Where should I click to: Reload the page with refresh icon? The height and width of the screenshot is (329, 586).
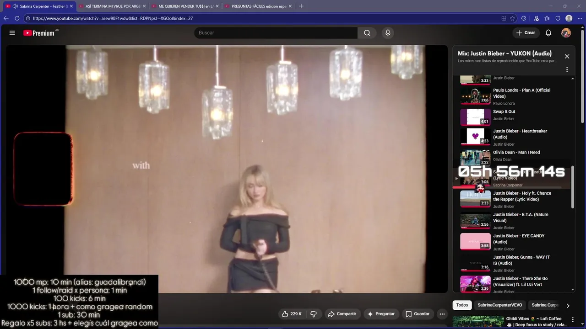pyautogui.click(x=17, y=18)
